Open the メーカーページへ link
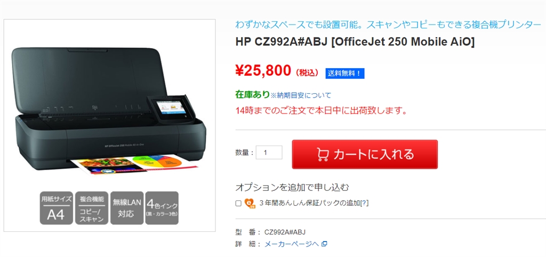This screenshot has height=257, width=546. pyautogui.click(x=292, y=244)
